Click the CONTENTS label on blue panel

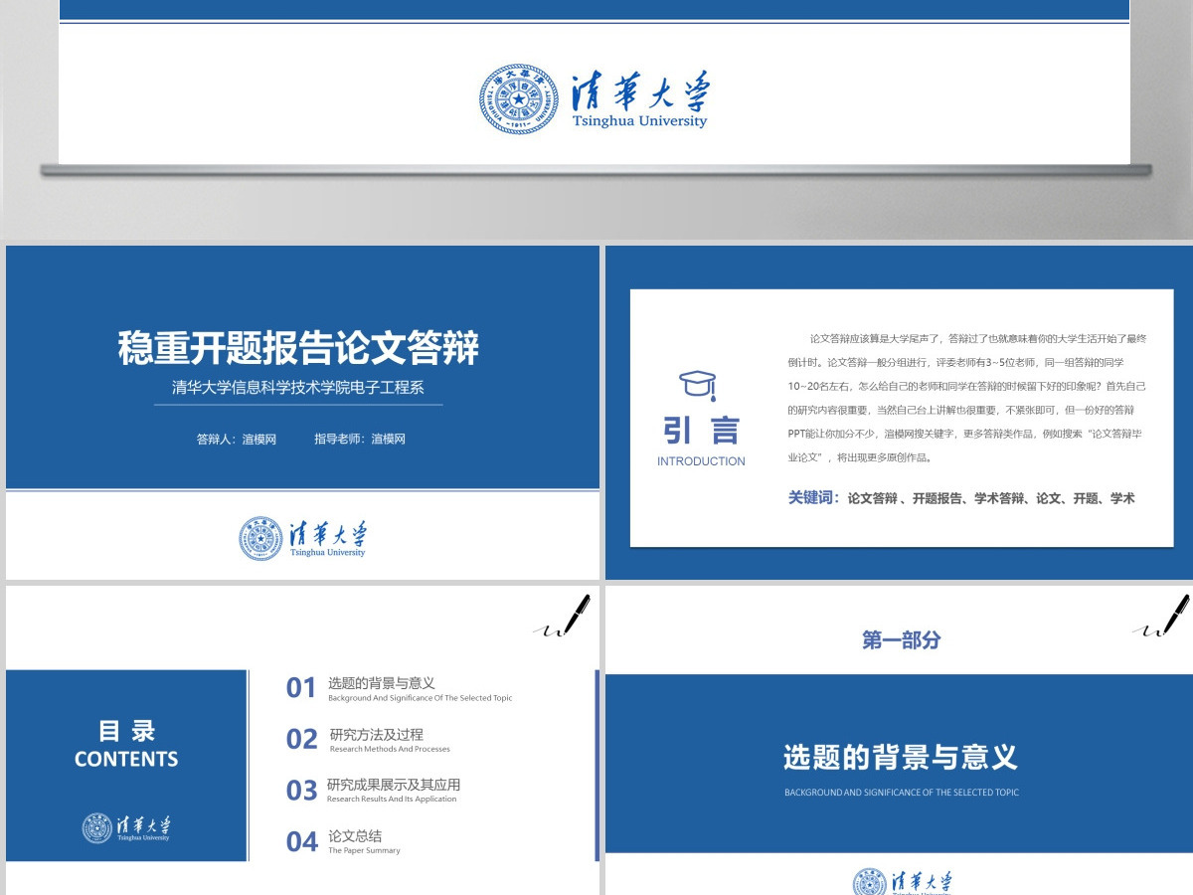[126, 759]
